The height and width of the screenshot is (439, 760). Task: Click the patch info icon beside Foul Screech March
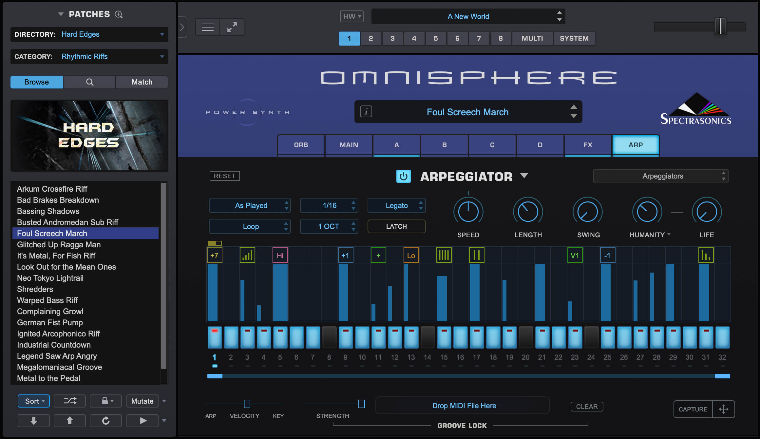click(x=366, y=112)
